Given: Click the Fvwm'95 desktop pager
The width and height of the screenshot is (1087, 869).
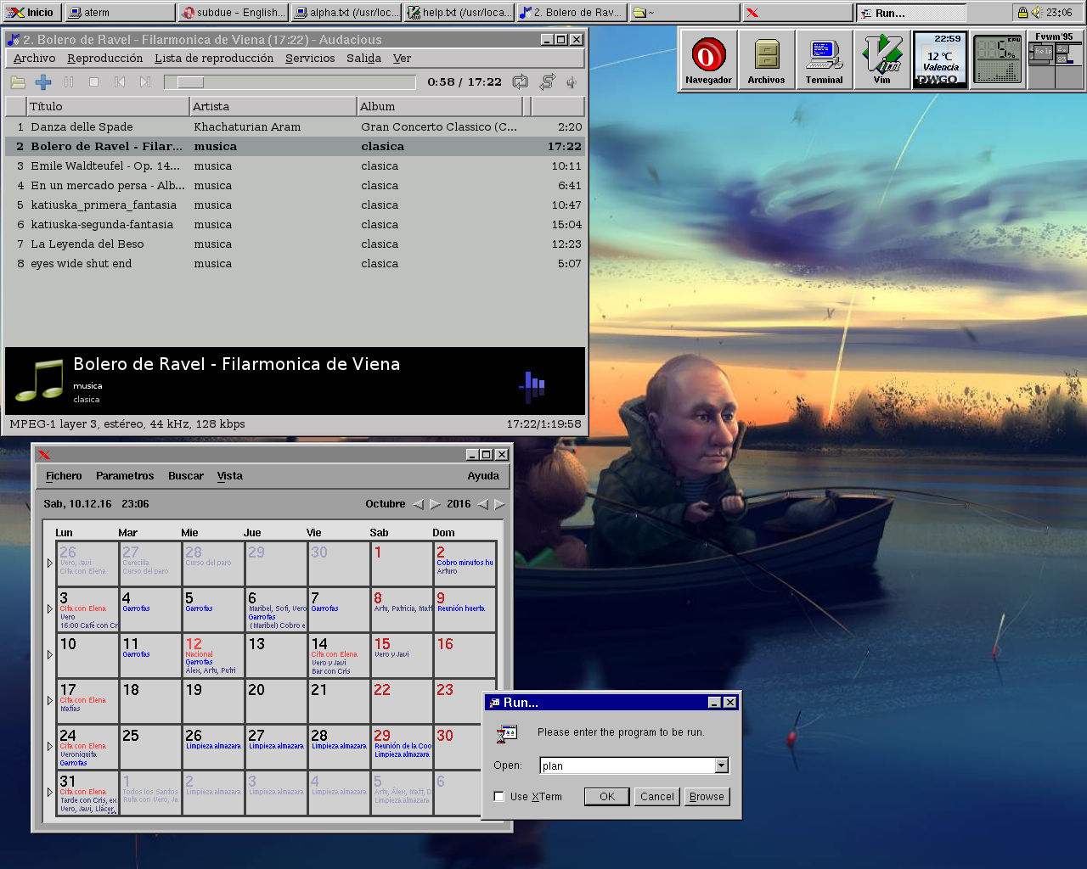Looking at the screenshot, I should coord(1055,60).
